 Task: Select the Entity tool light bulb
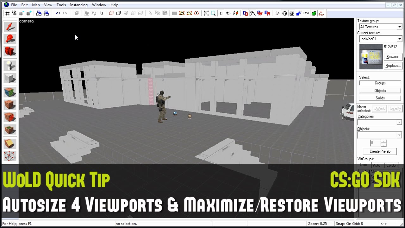click(x=10, y=65)
